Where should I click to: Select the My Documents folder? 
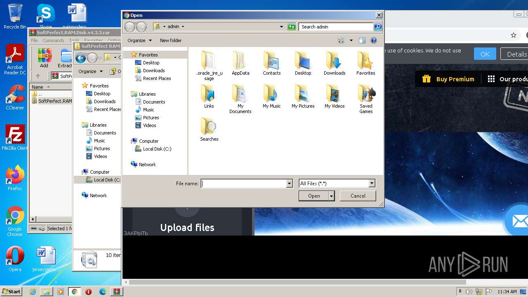(x=240, y=99)
